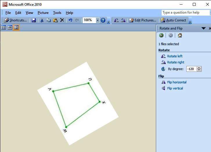Click the Copy icon in toolbar
Image resolution: width=211 pixels, height=152 pixels.
click(48, 20)
